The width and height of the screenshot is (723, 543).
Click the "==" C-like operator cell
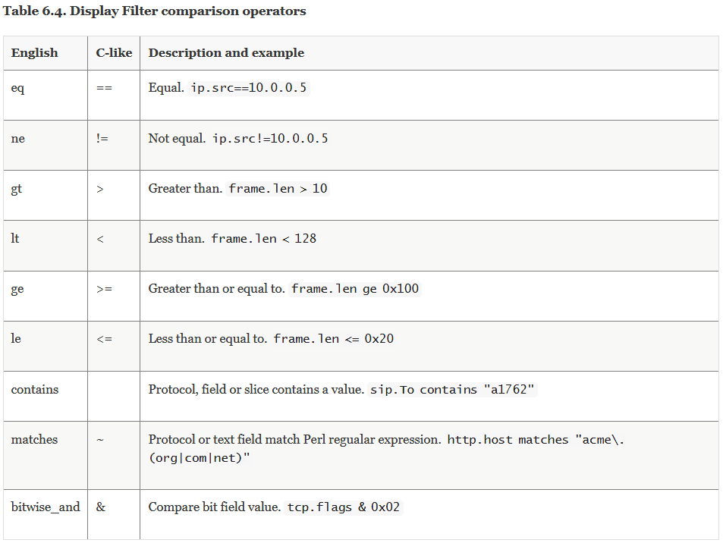click(x=105, y=88)
